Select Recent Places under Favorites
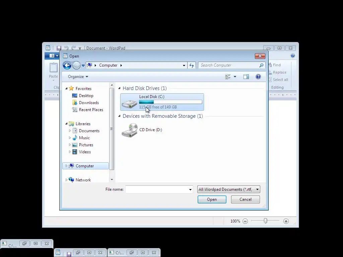The image size is (343, 257). pos(91,110)
